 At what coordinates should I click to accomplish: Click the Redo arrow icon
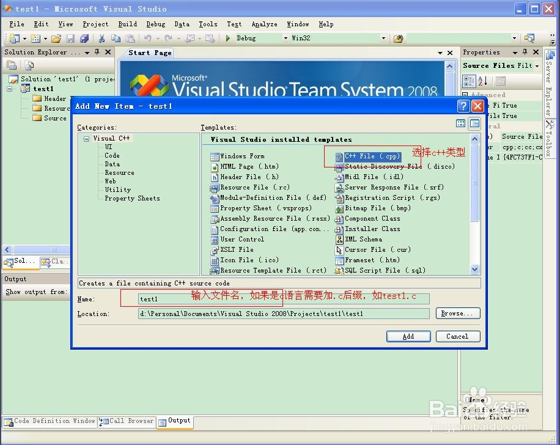(168, 38)
